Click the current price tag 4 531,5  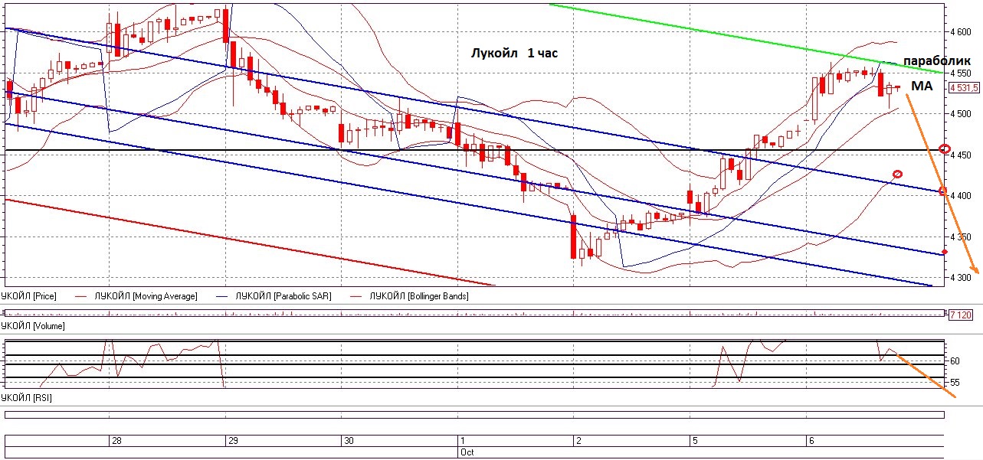point(963,88)
